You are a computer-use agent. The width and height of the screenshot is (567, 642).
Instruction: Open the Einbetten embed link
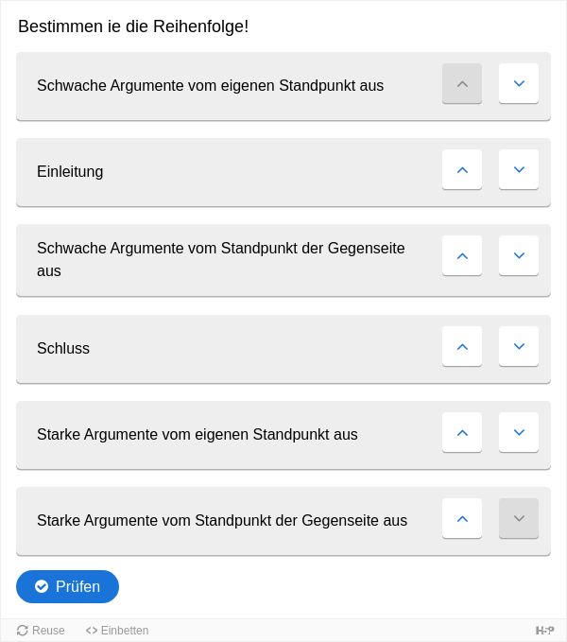click(117, 630)
